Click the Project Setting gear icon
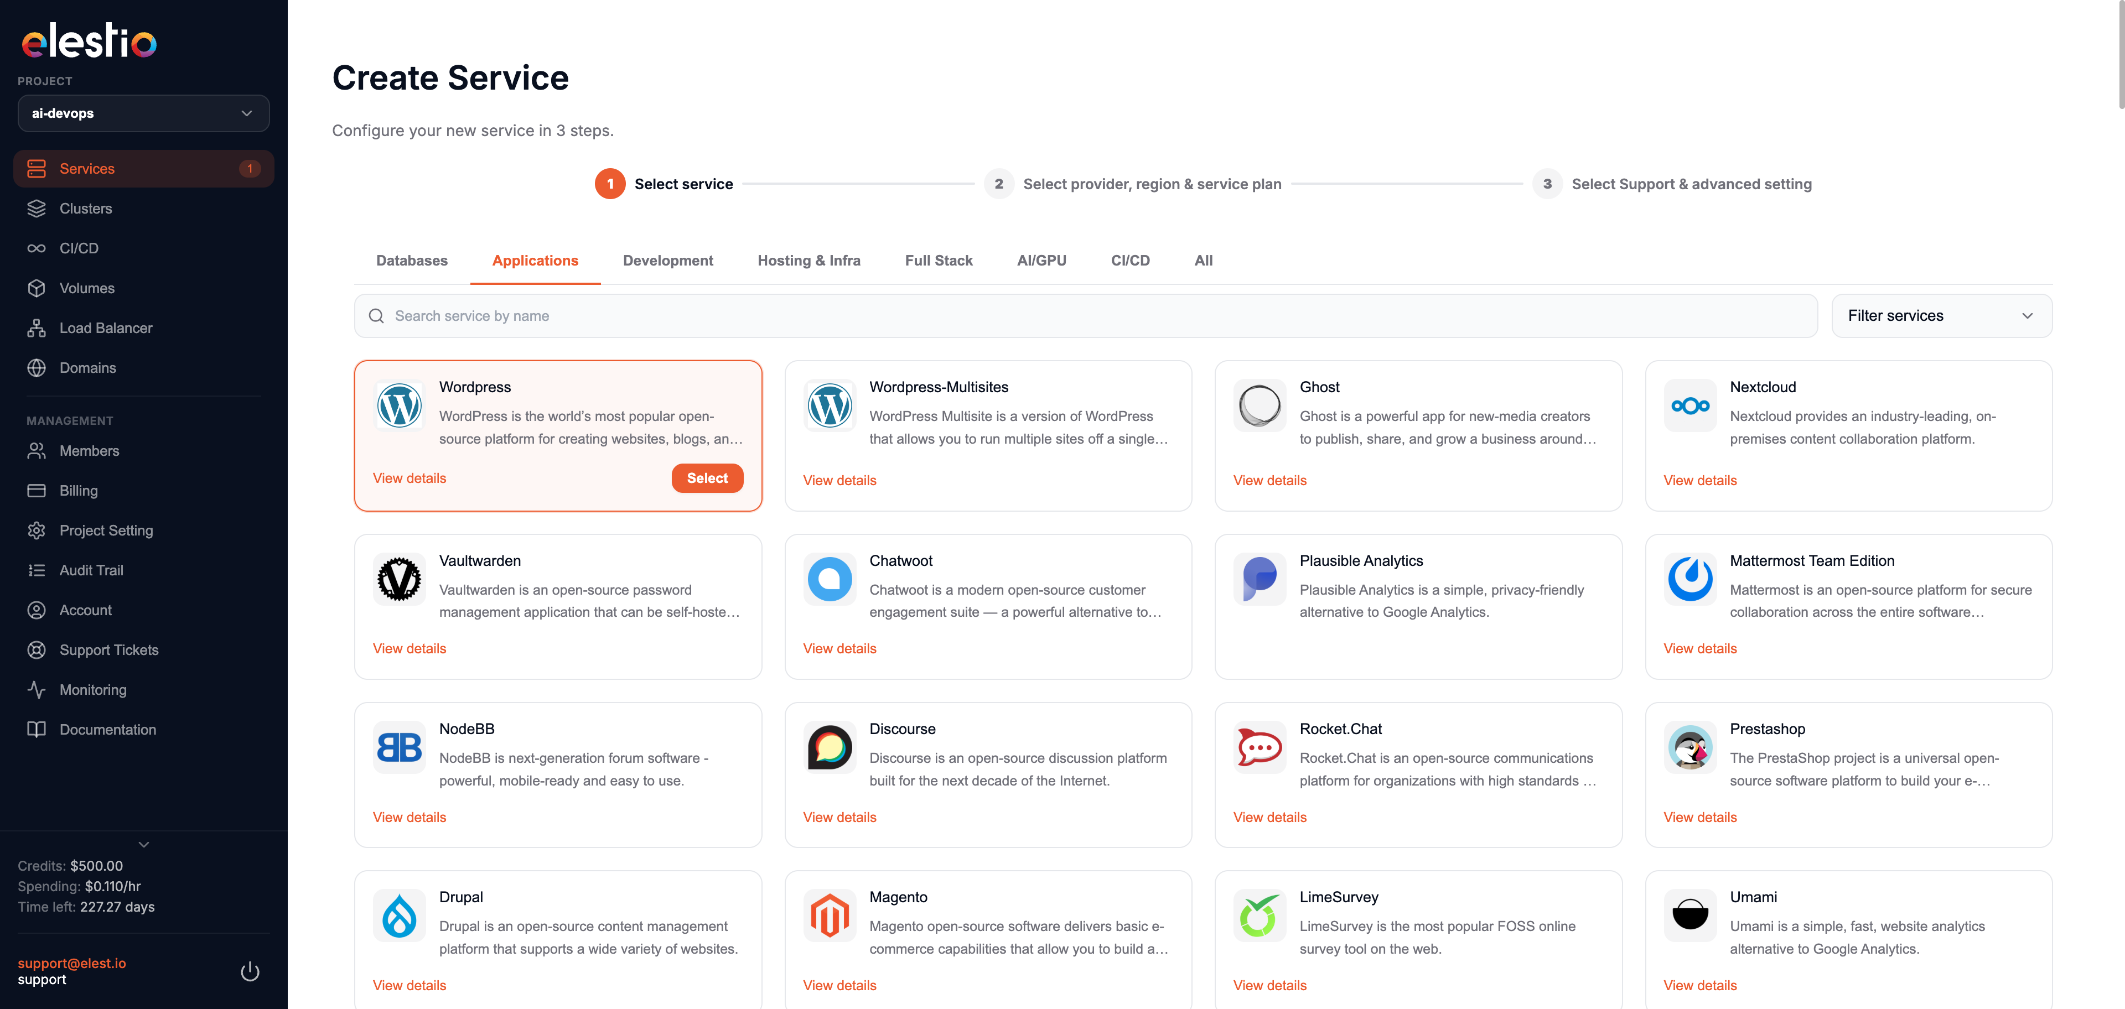Image resolution: width=2125 pixels, height=1009 pixels. point(37,531)
